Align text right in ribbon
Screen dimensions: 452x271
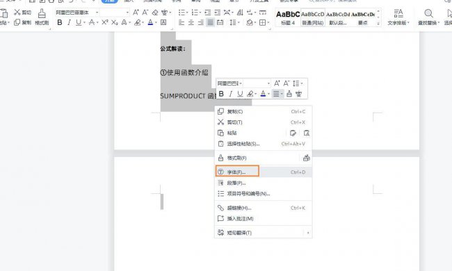pos(201,22)
